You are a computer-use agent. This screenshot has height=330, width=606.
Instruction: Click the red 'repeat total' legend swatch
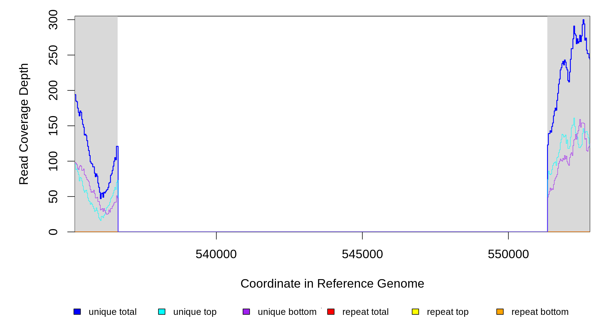pos(331,312)
